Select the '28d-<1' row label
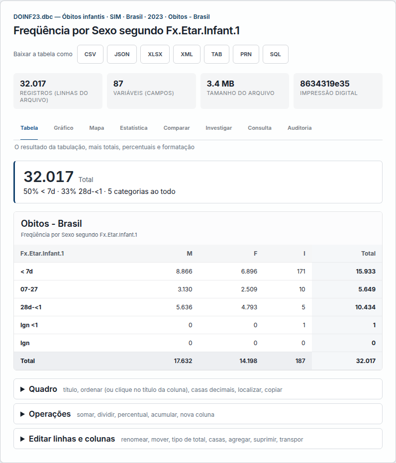The image size is (396, 463). point(31,307)
